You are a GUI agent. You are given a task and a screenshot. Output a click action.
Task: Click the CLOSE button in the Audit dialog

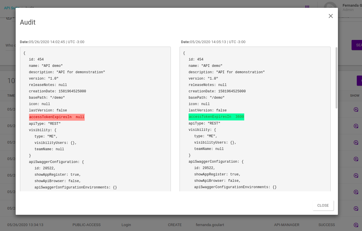(323, 206)
